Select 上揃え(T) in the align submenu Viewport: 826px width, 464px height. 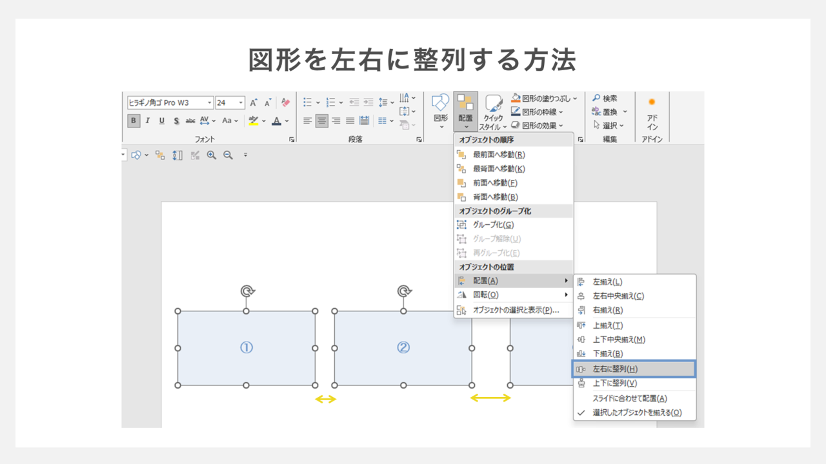tap(635, 326)
